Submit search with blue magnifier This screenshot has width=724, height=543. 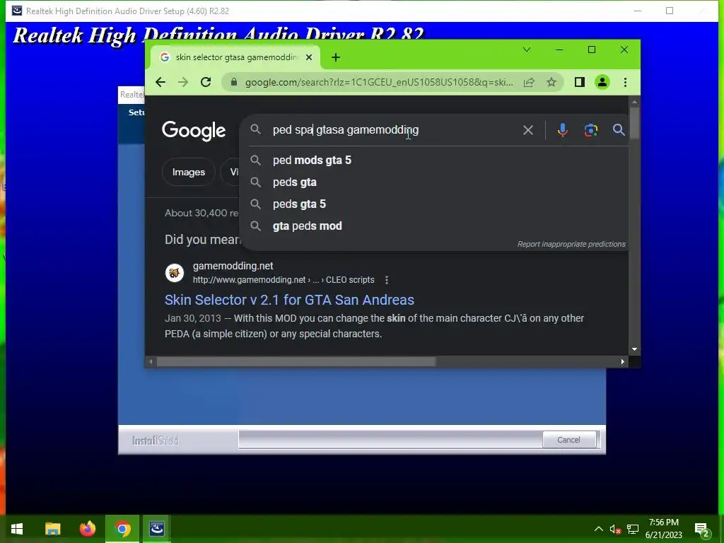[619, 130]
